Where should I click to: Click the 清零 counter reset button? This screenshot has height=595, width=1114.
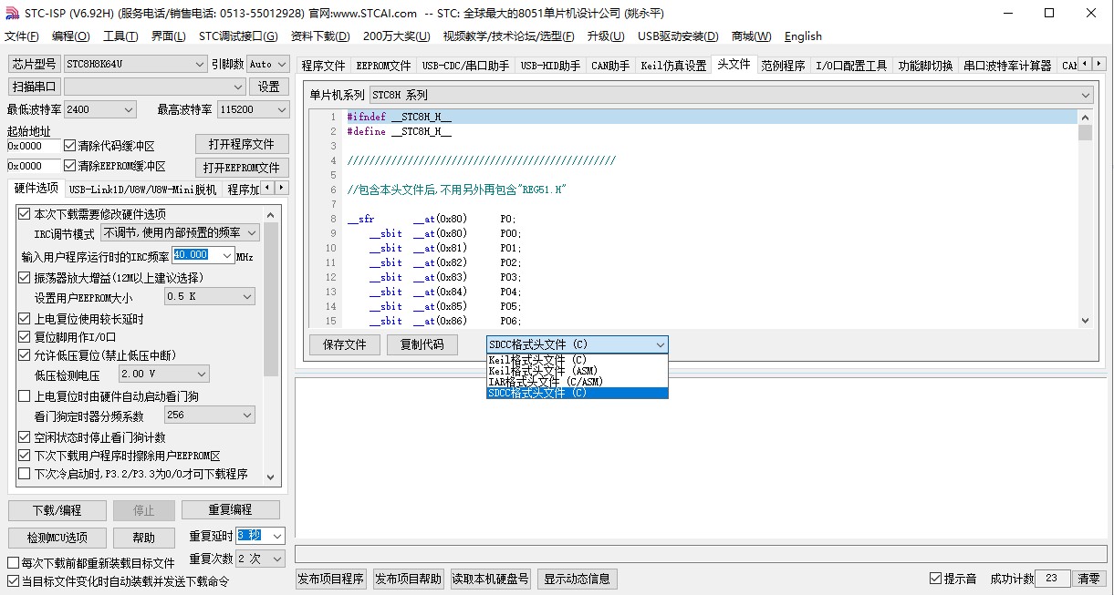click(1089, 579)
